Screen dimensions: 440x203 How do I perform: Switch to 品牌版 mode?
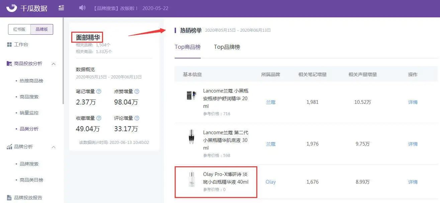coord(42,29)
